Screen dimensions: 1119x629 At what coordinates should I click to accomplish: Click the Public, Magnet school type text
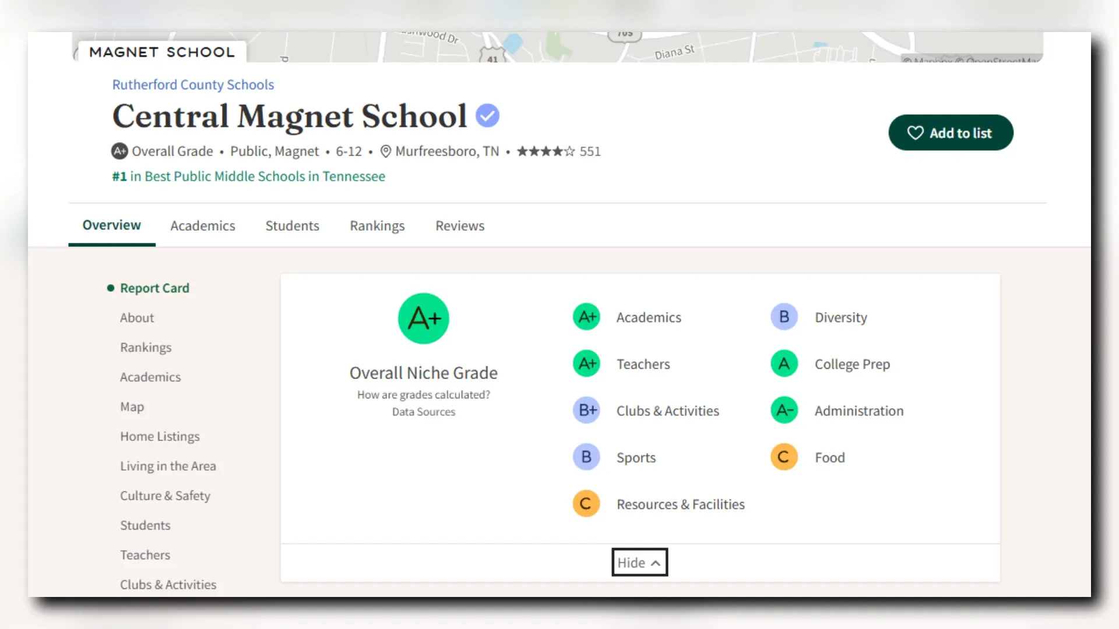275,151
